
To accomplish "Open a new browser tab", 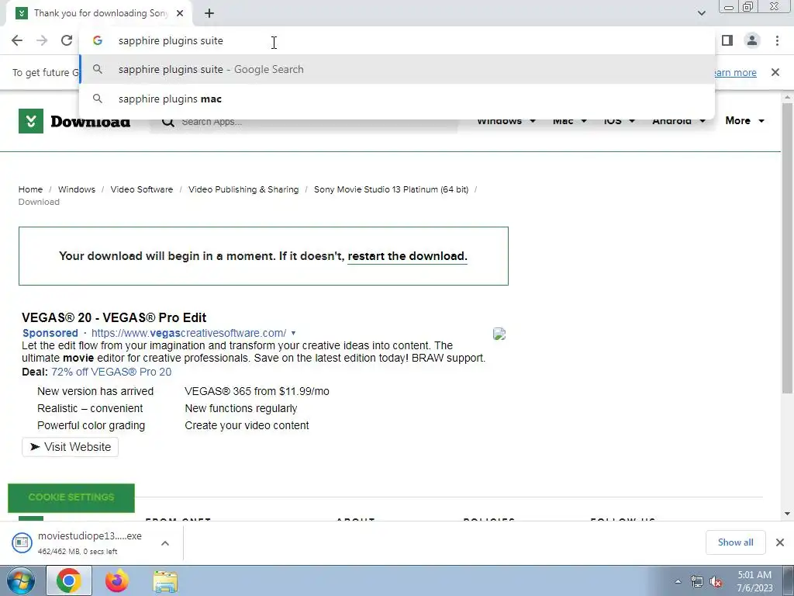I will click(209, 13).
